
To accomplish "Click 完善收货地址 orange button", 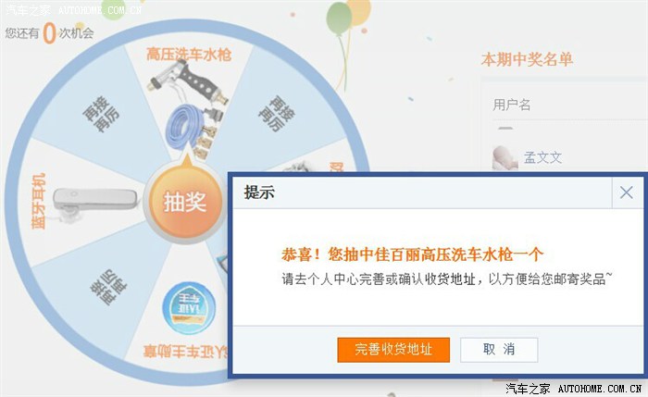I will coord(393,350).
